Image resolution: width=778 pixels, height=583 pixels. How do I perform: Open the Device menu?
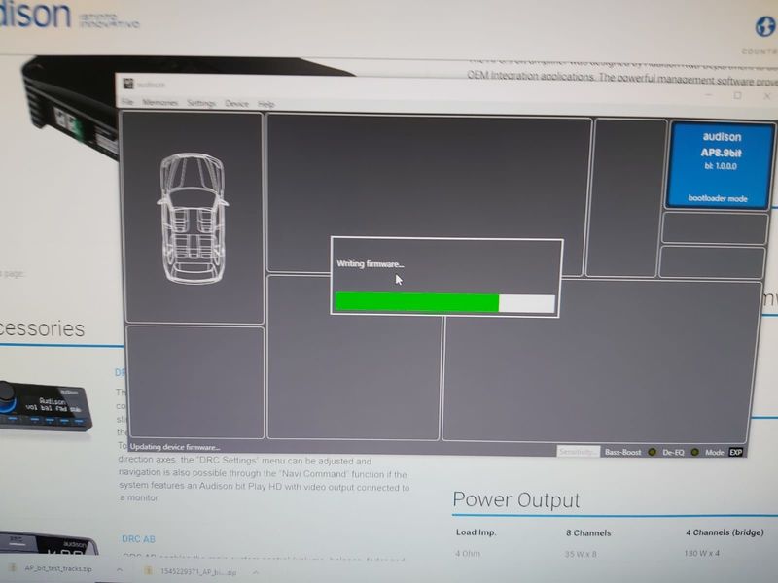click(x=236, y=104)
